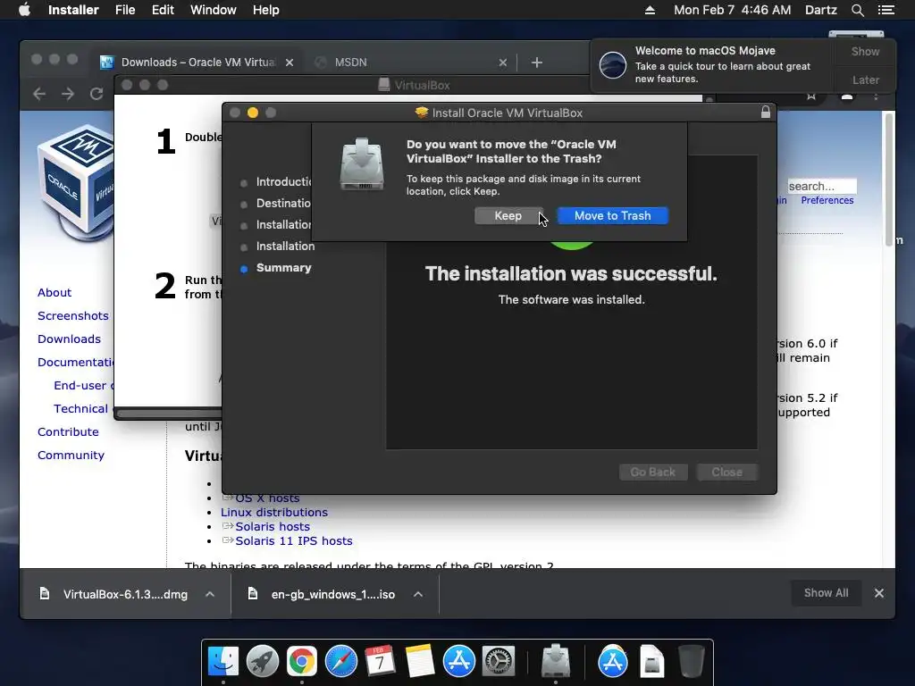Click the webpage search field
915x686 pixels.
point(822,186)
